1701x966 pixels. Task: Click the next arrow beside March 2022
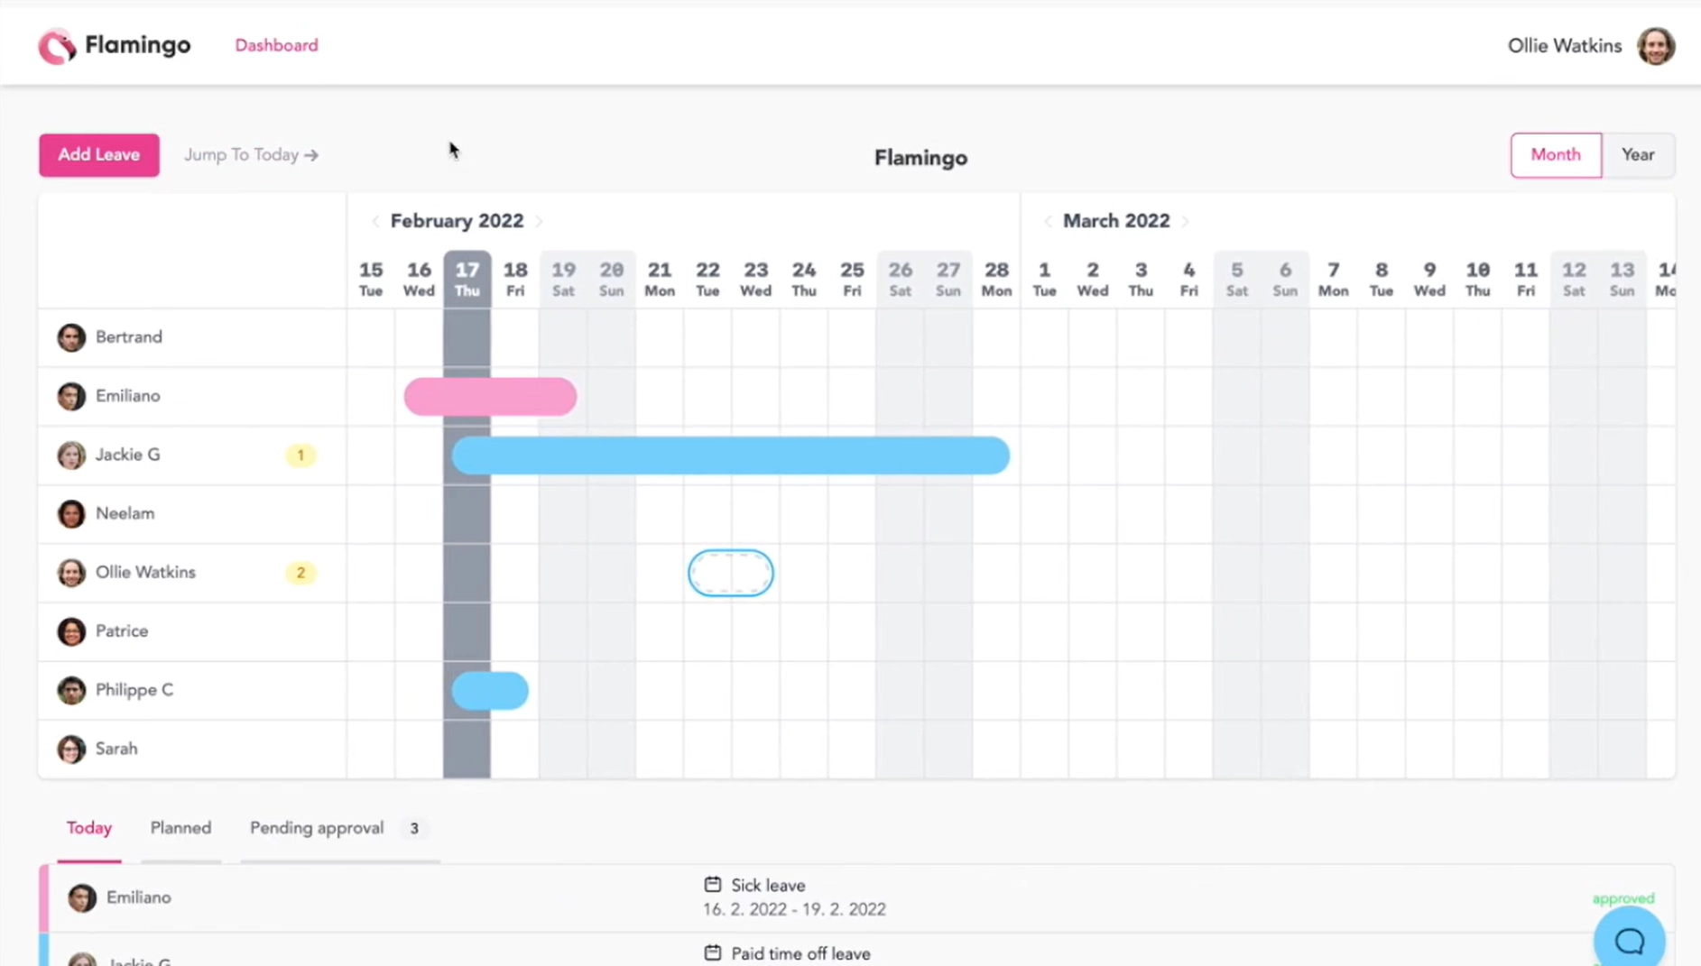coord(1185,221)
